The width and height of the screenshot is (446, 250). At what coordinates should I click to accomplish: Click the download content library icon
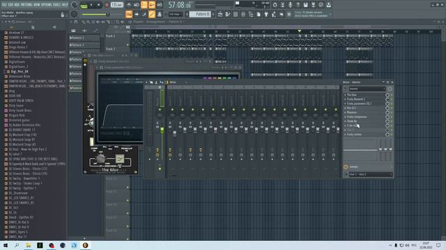(x=328, y=5)
